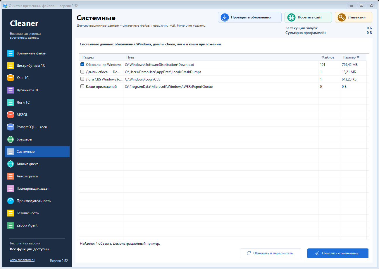
Task: Select the Автозагрузка orange icon
Action: 11,176
